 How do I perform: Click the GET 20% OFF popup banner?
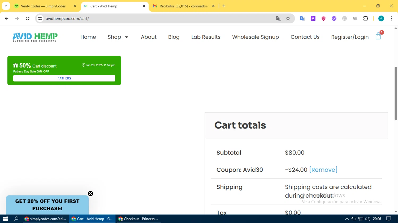pos(47,205)
